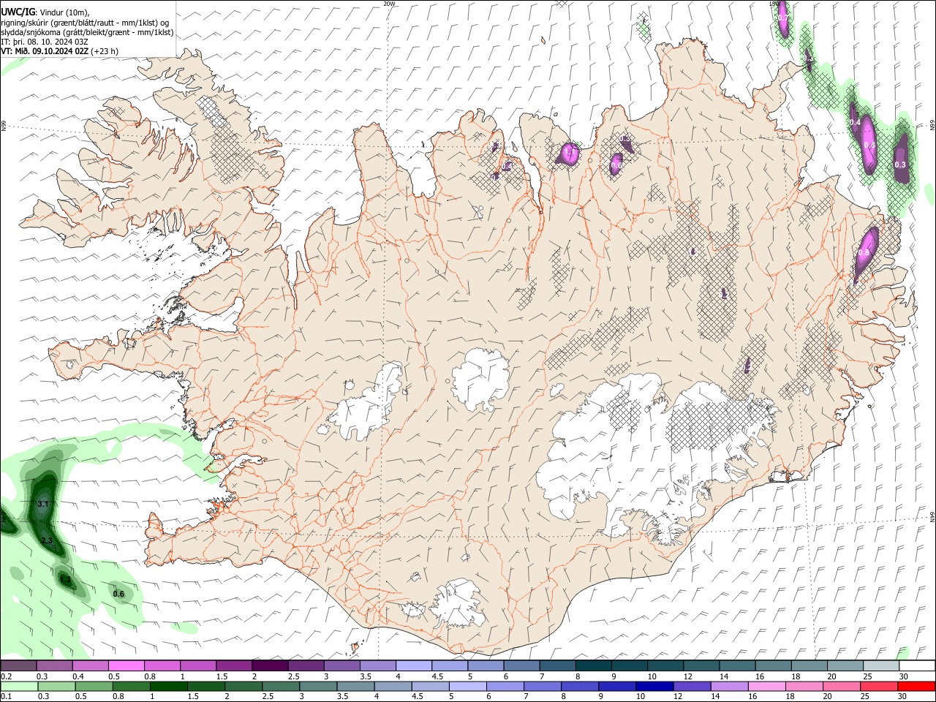This screenshot has height=702, width=936.
Task: Click the '30' label under the top legend row
Action: (x=904, y=676)
